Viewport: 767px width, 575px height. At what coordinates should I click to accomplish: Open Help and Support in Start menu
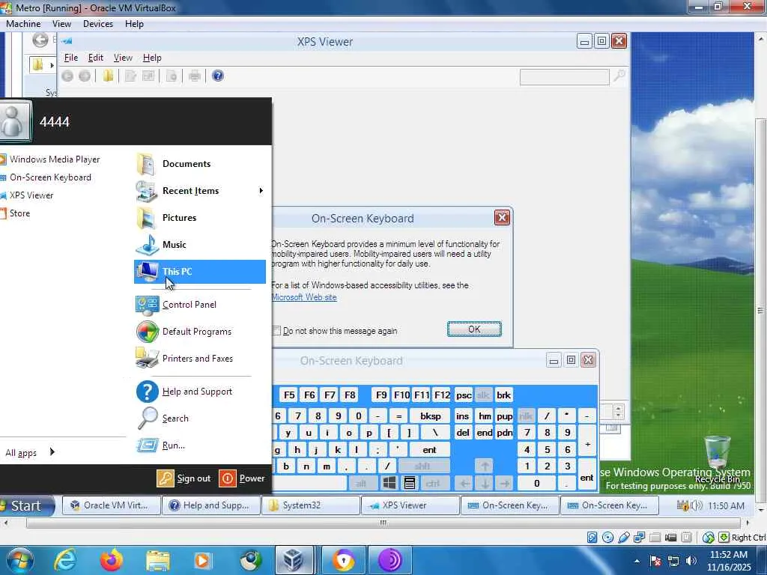click(197, 392)
